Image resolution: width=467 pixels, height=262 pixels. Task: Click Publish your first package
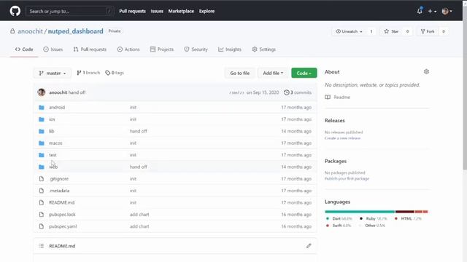[347, 178]
